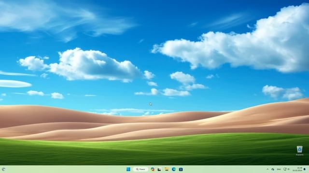
Task: Expand the hidden system tray icons chevron
Action: [267, 169]
